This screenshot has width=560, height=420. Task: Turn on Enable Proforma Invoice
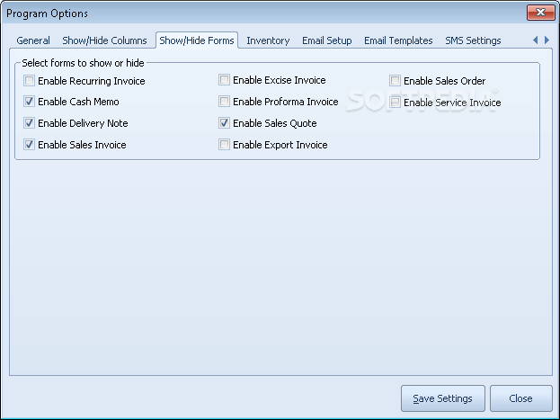point(225,102)
